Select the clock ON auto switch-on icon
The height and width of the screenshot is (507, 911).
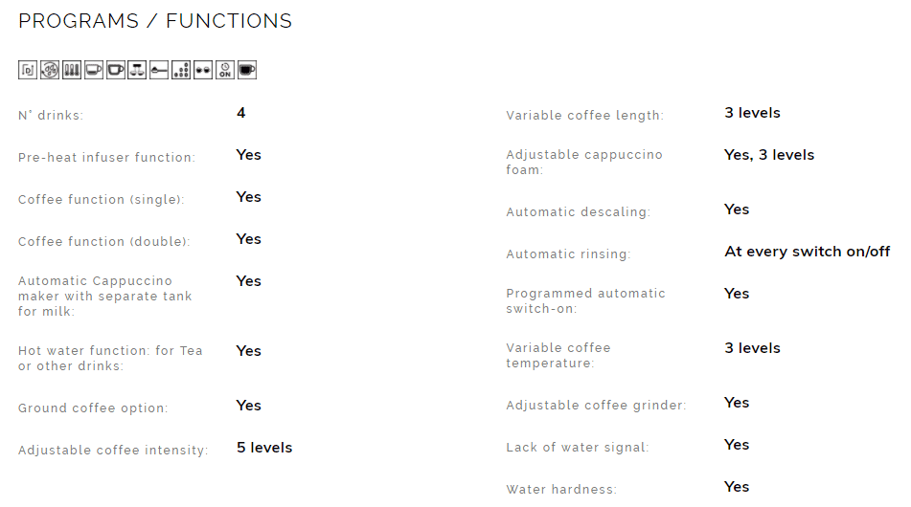(x=225, y=70)
